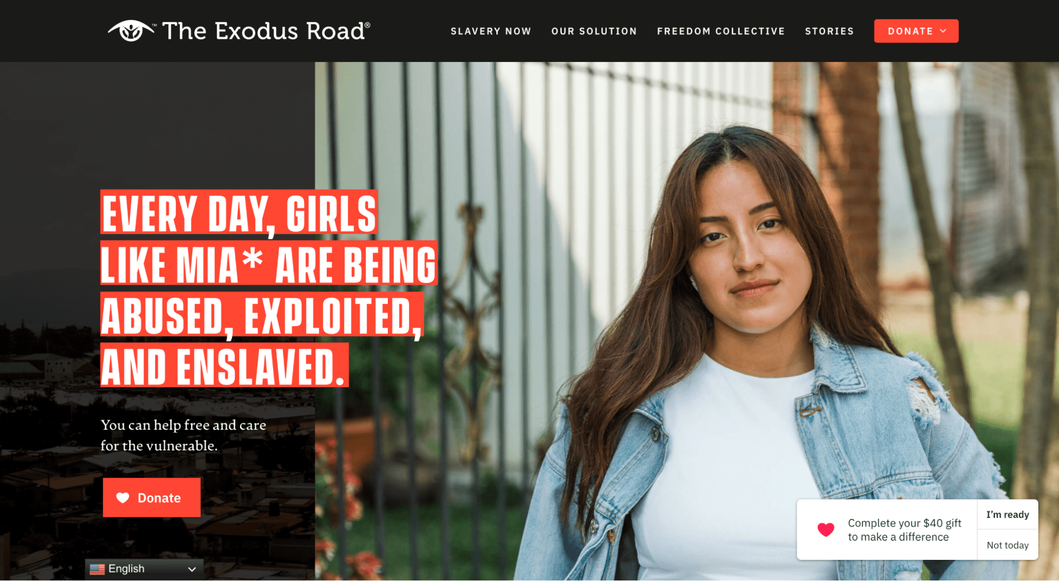
Task: Click the red heart in gift popup
Action: tap(825, 529)
